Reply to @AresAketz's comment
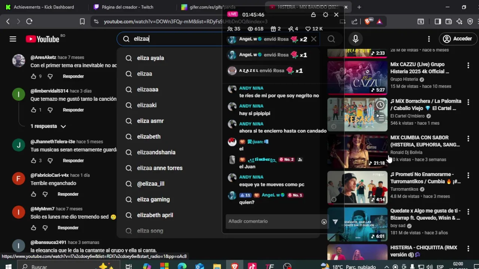479x269 pixels. pos(73,76)
